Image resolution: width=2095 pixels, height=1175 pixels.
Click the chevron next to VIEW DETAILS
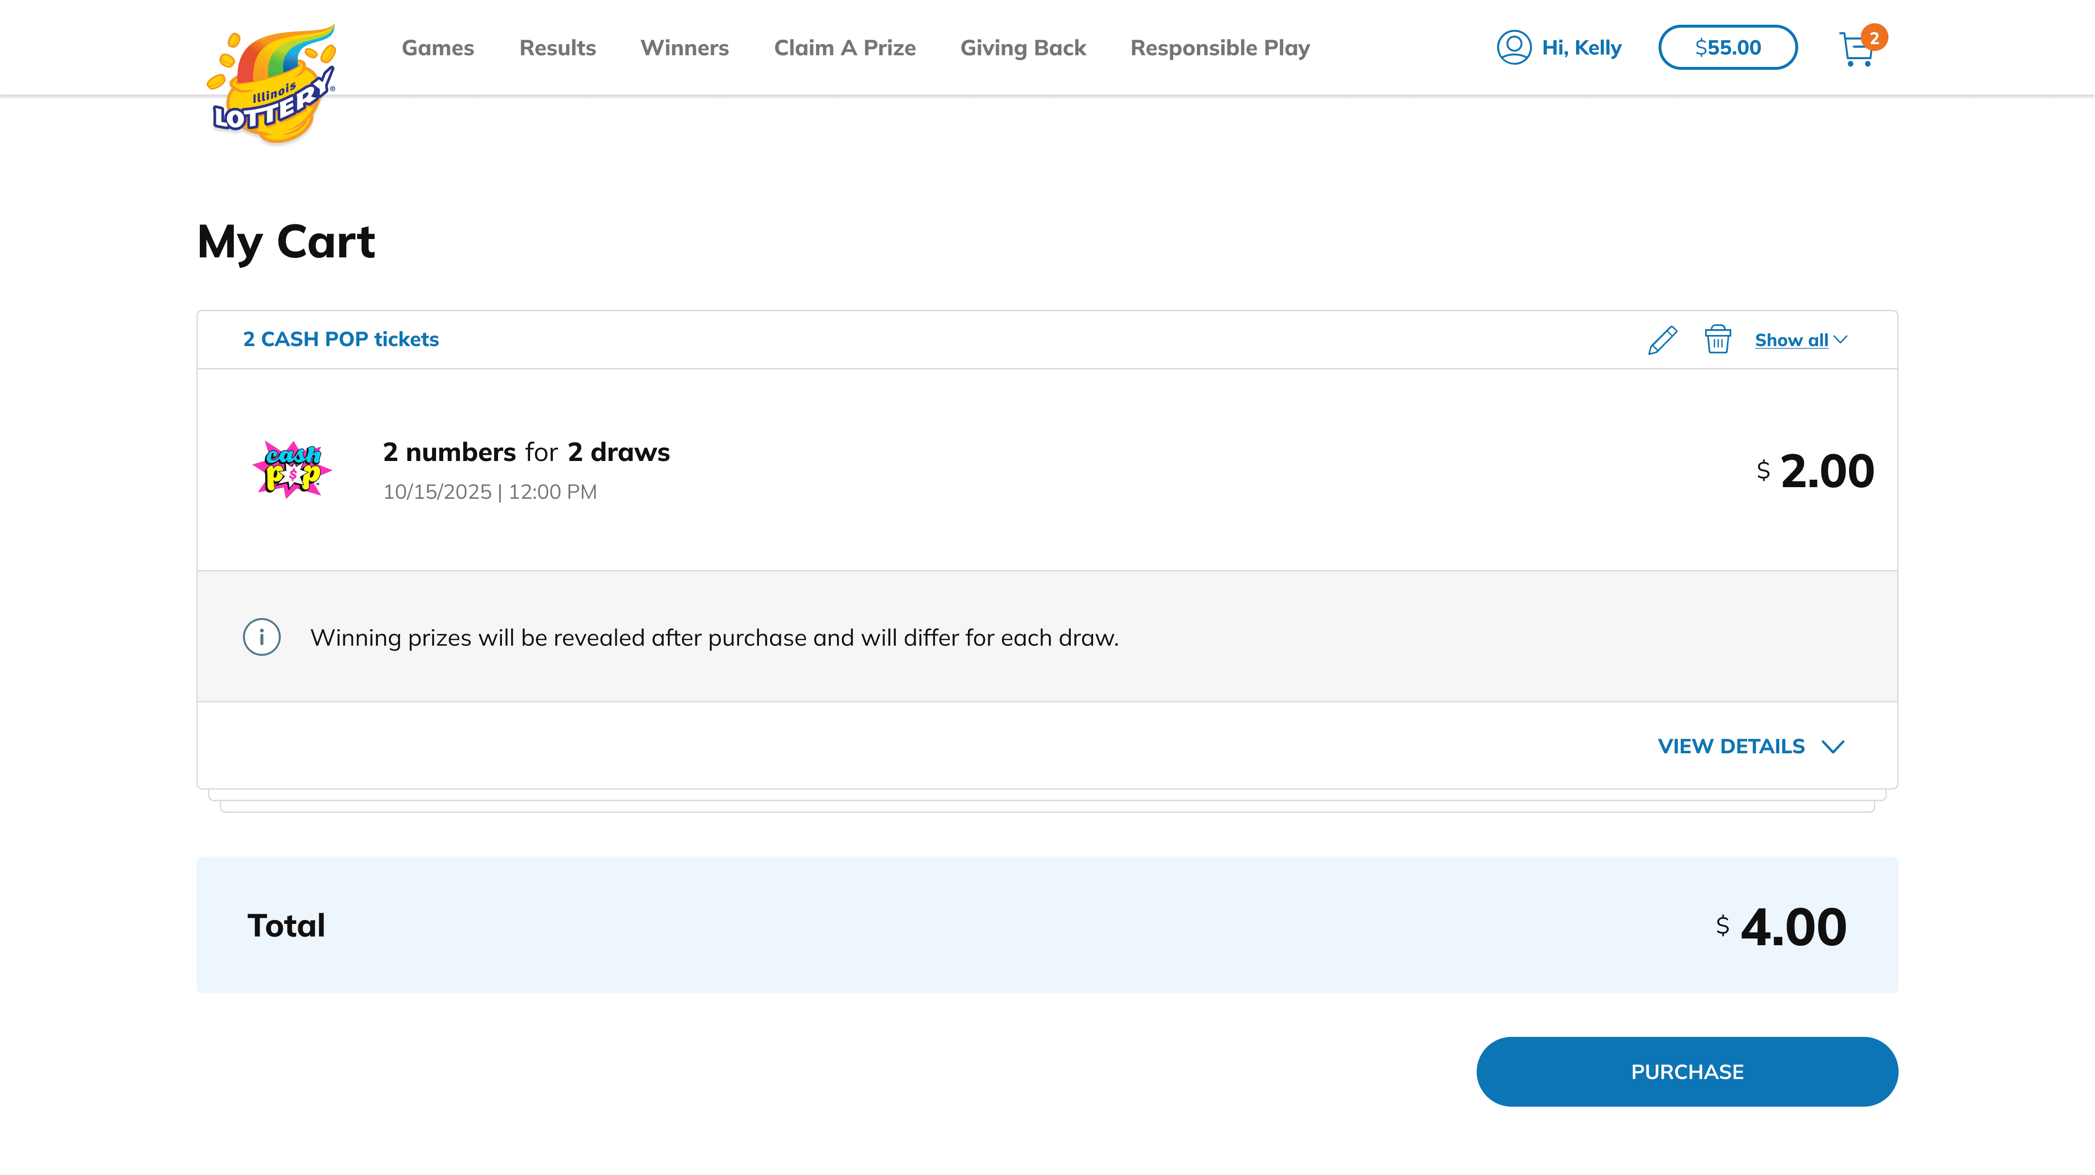coord(1832,746)
